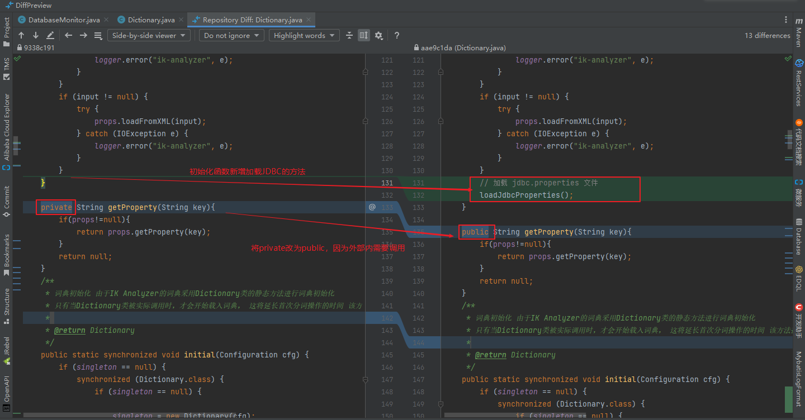This screenshot has width=805, height=420.
Task: Click loadJdbcProperties(); in right pane
Action: [x=527, y=195]
